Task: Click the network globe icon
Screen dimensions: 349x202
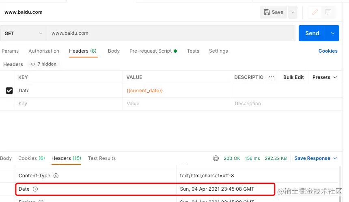Action: (x=216, y=158)
